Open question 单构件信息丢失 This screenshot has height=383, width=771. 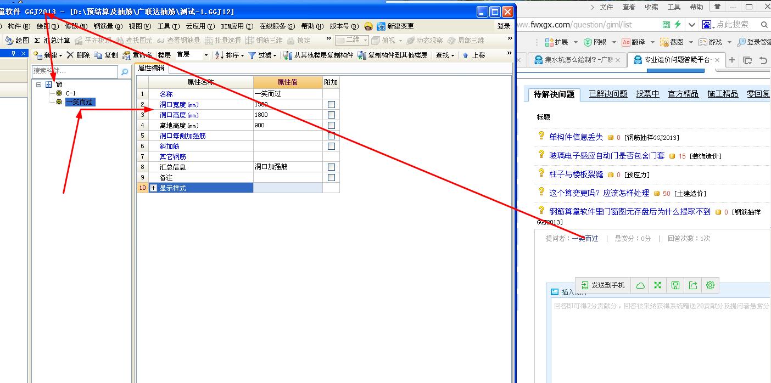tap(576, 137)
